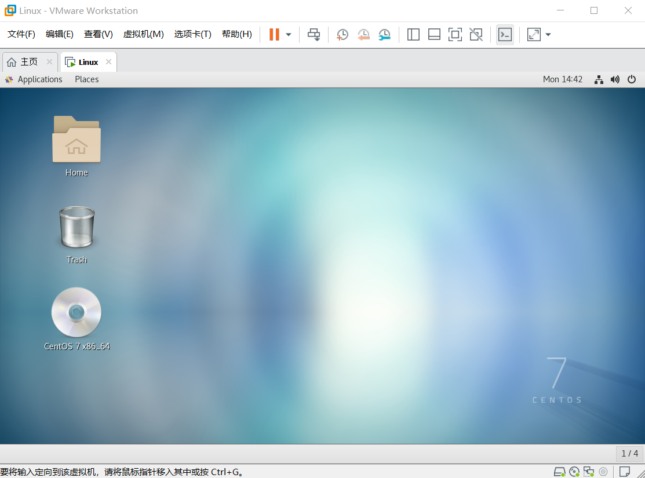Viewport: 645px width, 478px height.
Task: Click the CD/DVD device status icon
Action: 575,472
